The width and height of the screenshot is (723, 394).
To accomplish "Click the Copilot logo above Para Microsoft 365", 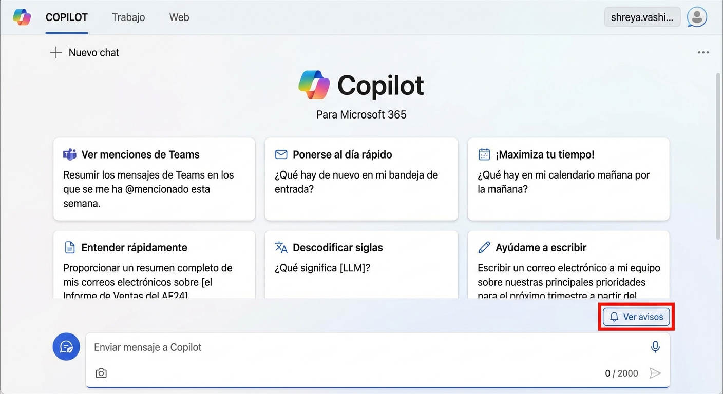I will pyautogui.click(x=314, y=85).
